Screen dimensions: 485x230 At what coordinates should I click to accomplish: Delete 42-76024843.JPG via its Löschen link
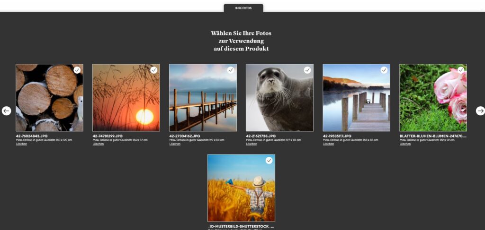pos(21,144)
